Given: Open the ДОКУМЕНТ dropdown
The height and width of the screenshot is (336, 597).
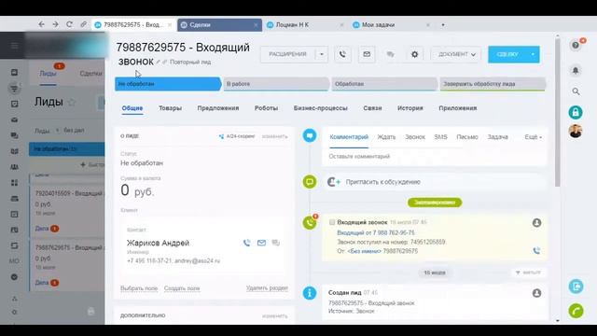Looking at the screenshot, I should (456, 54).
